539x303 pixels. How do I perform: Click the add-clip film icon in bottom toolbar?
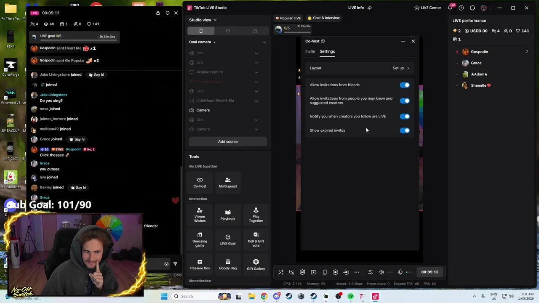coord(313,272)
